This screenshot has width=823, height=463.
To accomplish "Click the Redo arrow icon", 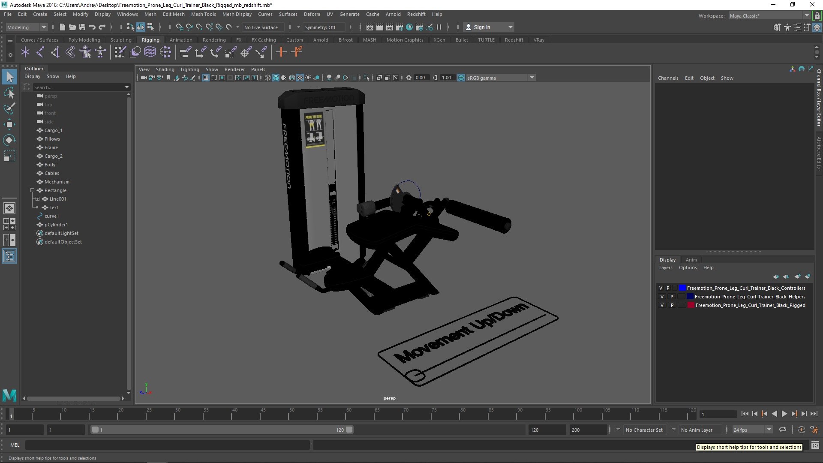I will tap(102, 27).
